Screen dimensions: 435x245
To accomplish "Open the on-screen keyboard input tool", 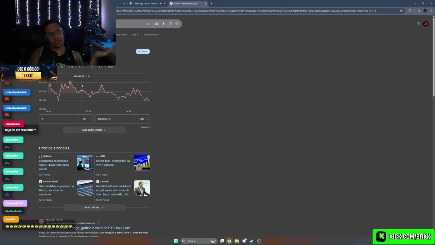I will [x=157, y=24].
